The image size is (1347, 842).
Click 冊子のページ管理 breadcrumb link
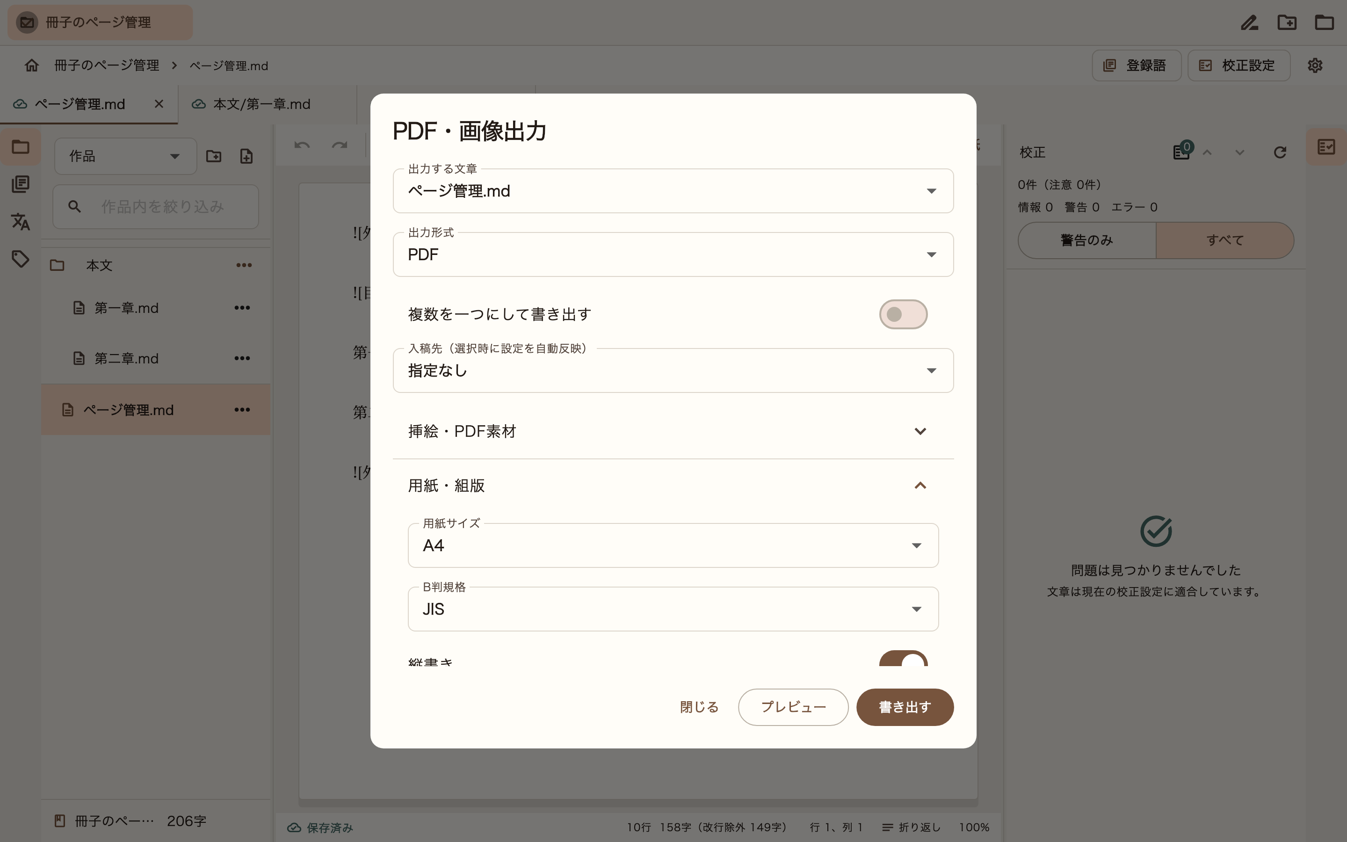click(x=107, y=65)
